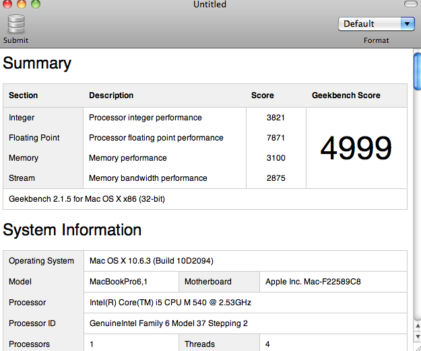Image resolution: width=421 pixels, height=351 pixels.
Task: Click the green zoom window button
Action: pyautogui.click(x=36, y=4)
